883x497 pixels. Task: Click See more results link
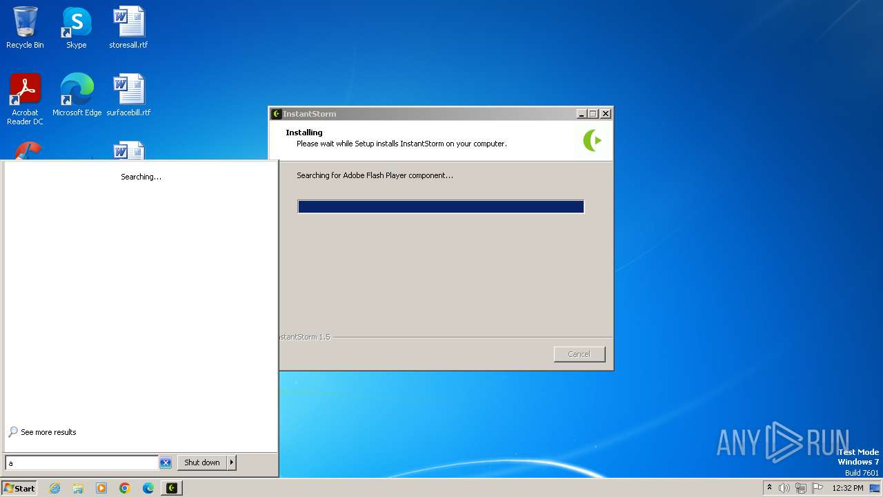coord(48,432)
